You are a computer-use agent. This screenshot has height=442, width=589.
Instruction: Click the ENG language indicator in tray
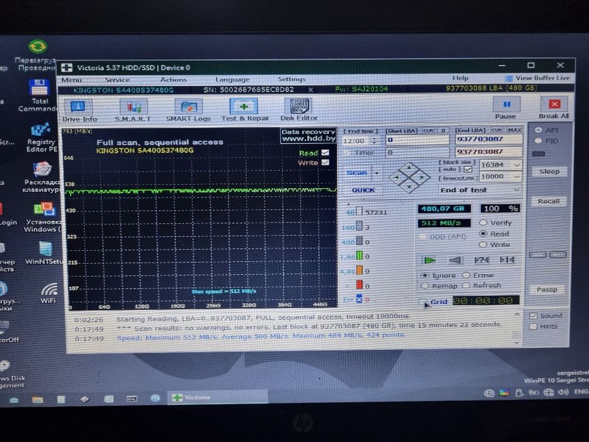coord(581,391)
